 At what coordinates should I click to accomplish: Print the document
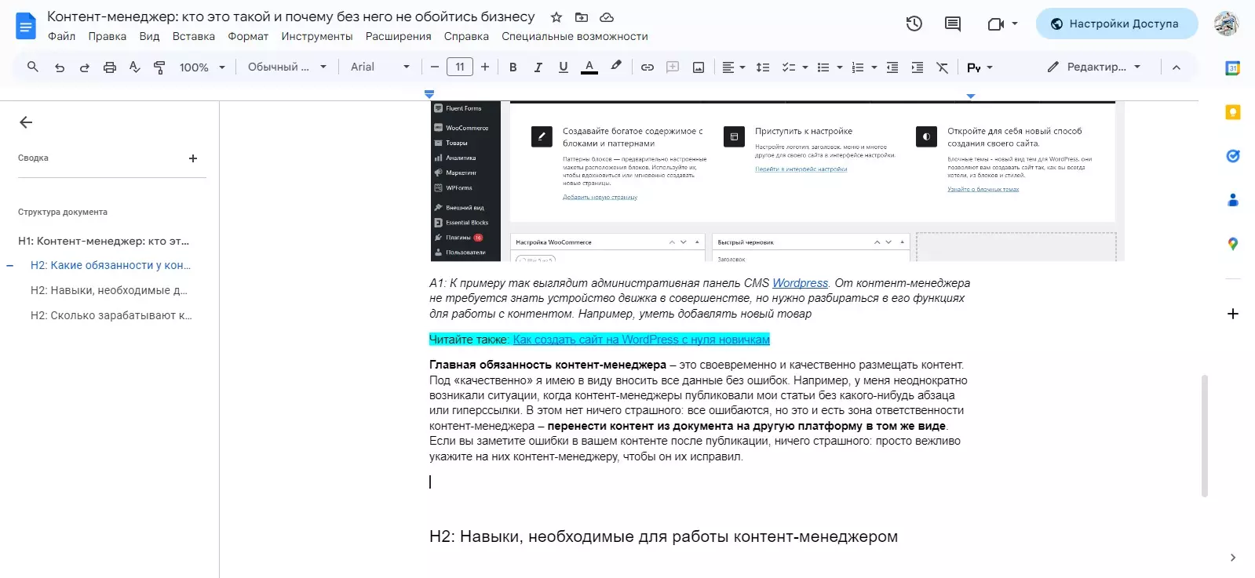[110, 67]
